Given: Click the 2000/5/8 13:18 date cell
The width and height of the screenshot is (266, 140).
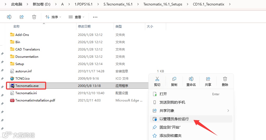Looking at the screenshot, I should coord(89,86).
